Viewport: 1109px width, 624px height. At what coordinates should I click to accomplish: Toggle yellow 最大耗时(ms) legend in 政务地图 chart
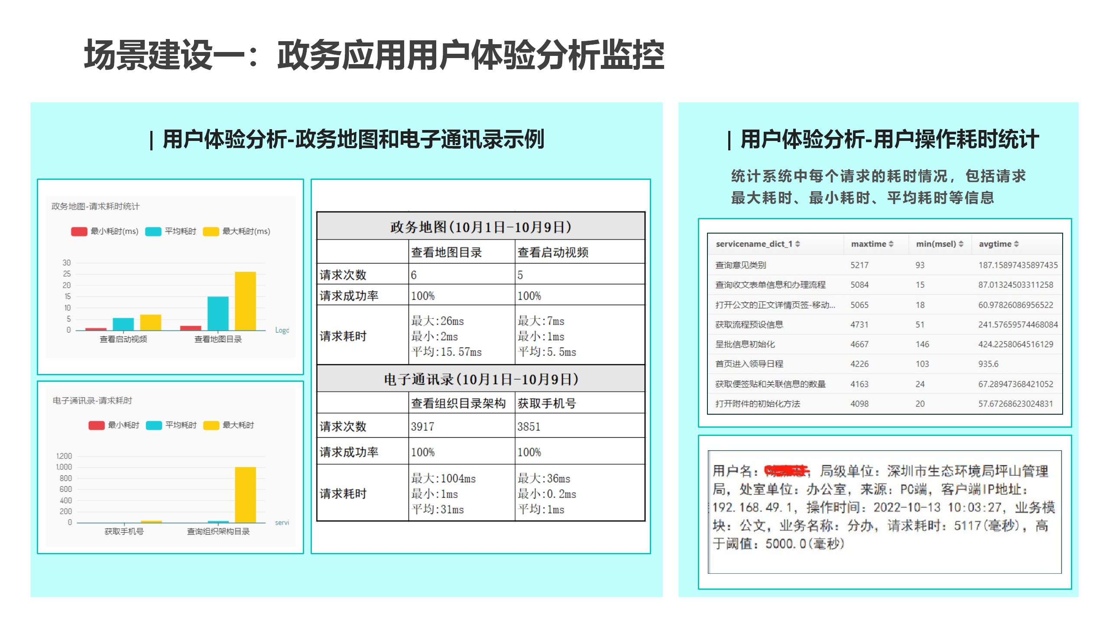point(211,231)
